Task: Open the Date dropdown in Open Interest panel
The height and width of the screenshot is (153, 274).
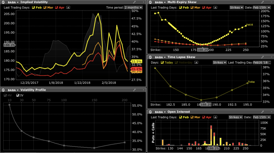Action: tap(262, 117)
